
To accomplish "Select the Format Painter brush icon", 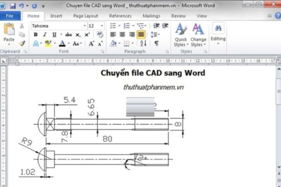I will [22, 43].
